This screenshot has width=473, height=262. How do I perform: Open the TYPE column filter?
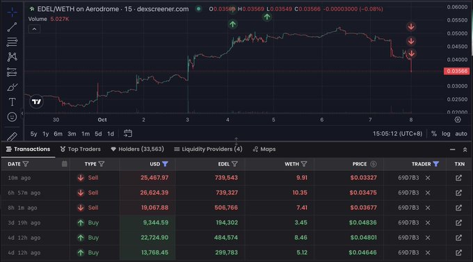(x=102, y=164)
